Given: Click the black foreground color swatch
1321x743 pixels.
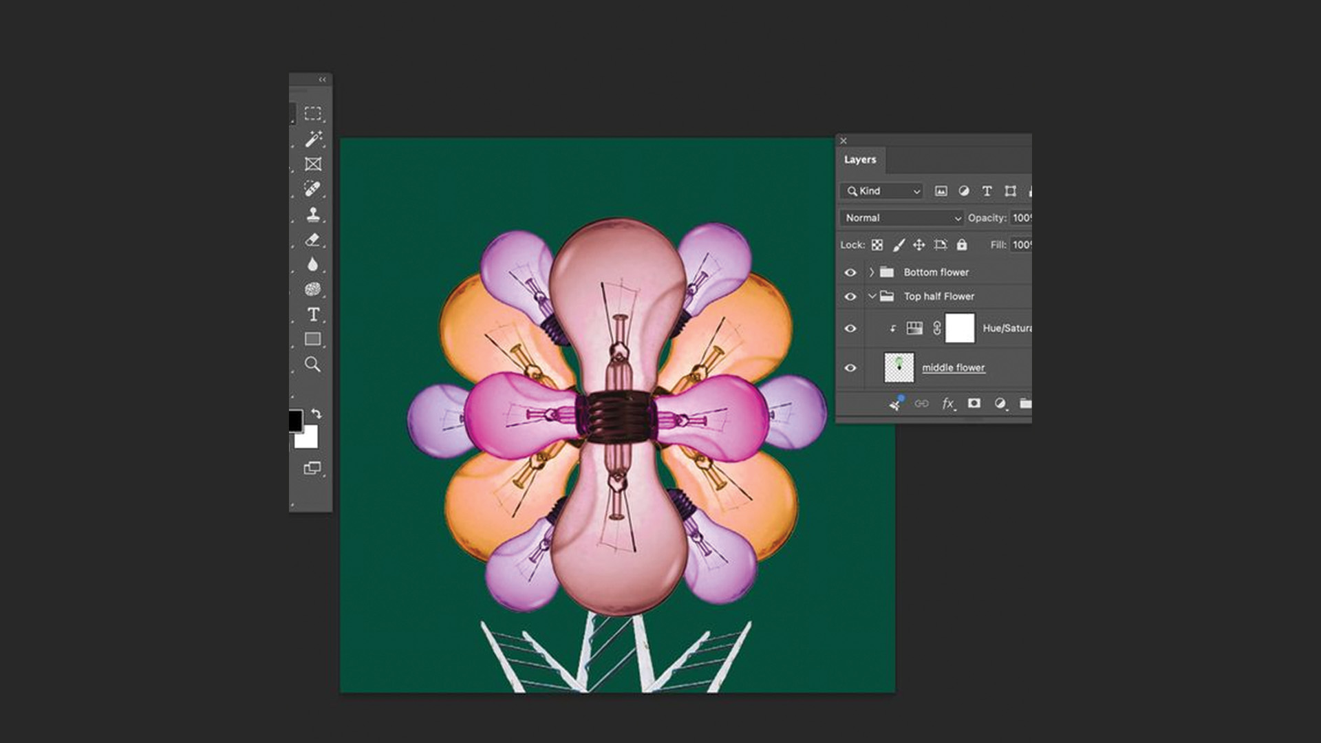Looking at the screenshot, I should (295, 420).
